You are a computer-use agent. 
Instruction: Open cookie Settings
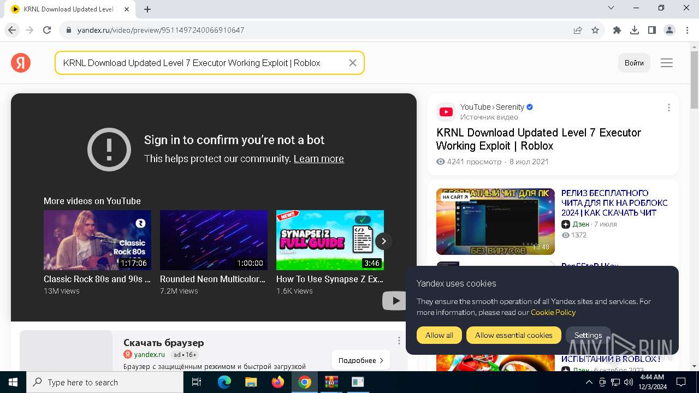point(588,335)
